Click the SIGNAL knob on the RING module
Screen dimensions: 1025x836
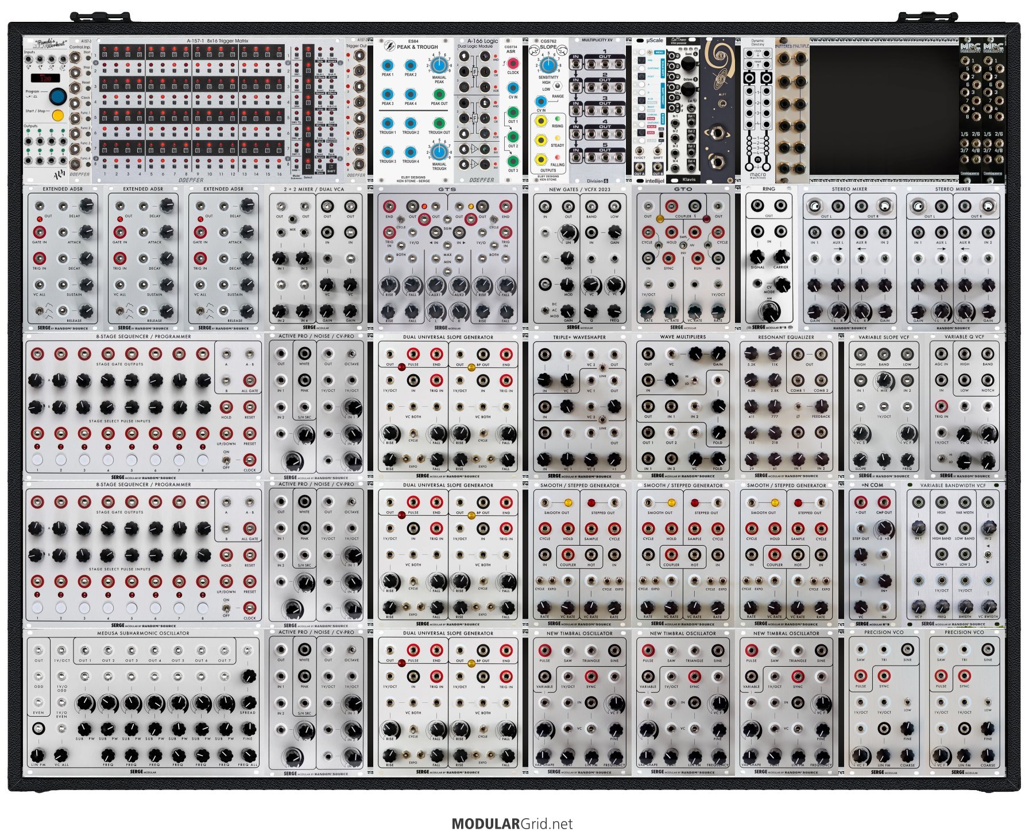[757, 258]
